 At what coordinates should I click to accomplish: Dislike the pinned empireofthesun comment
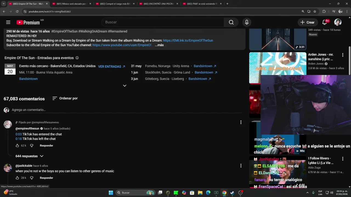point(32,146)
